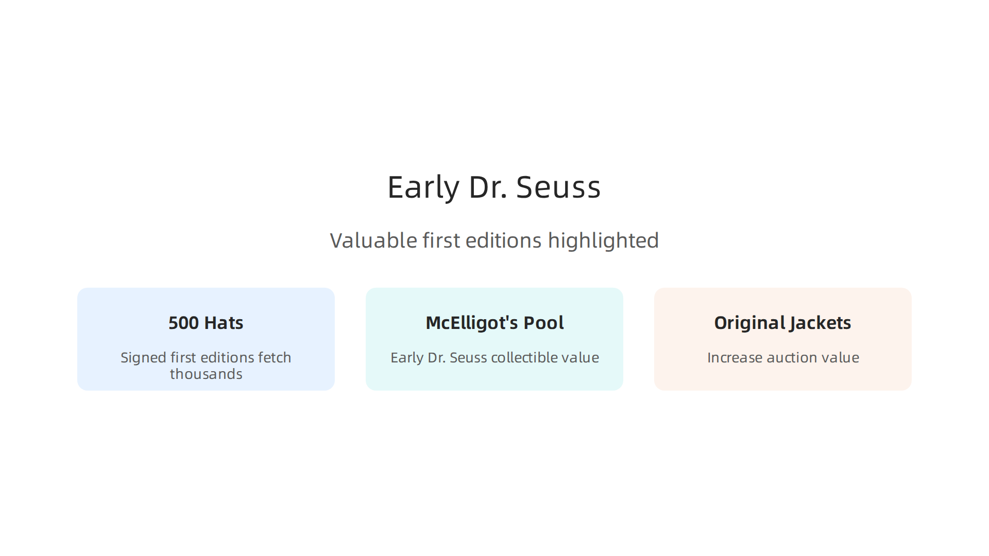Click the word highlighted in subtitle
Viewport: 989px width, 556px height.
[x=603, y=240]
